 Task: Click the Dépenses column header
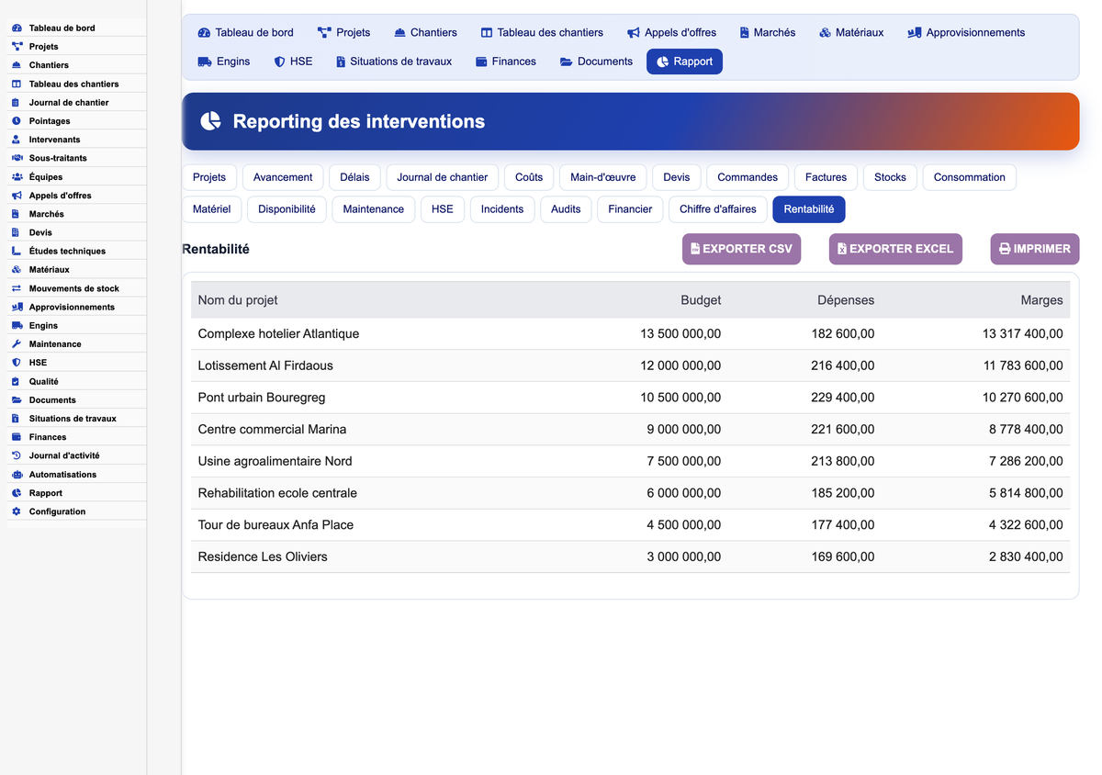tap(846, 300)
